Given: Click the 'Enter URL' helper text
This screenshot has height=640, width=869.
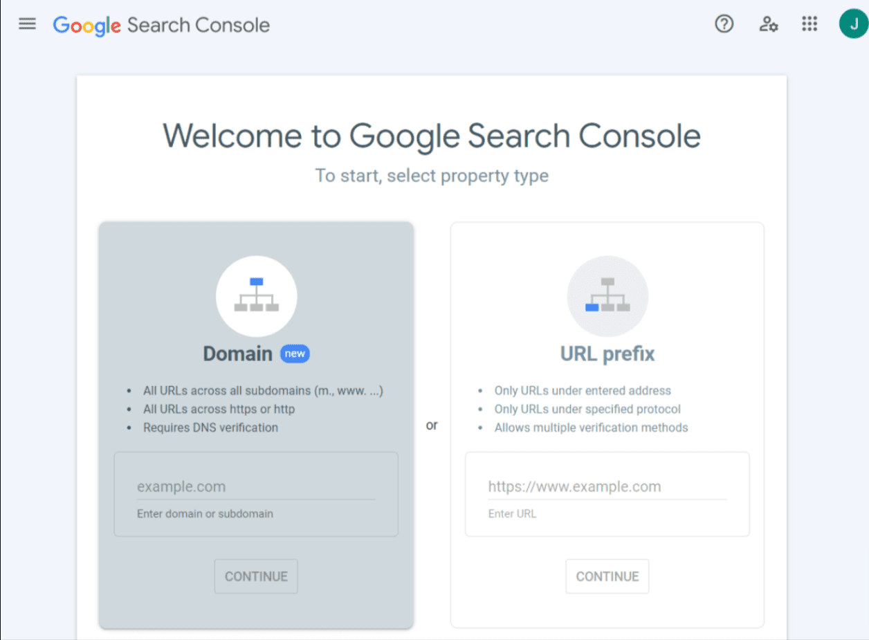Looking at the screenshot, I should [512, 513].
